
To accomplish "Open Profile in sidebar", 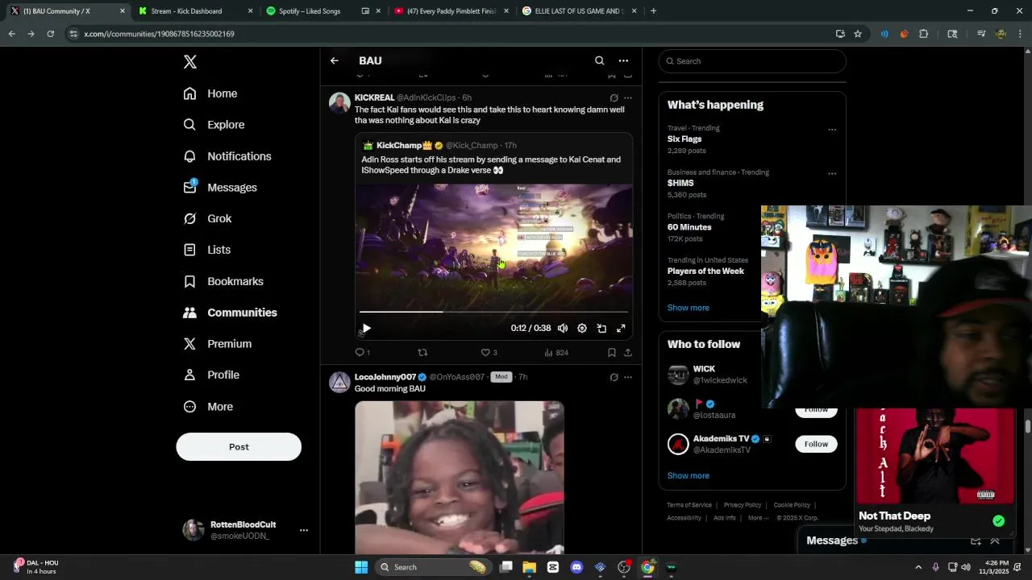I will [x=211, y=375].
